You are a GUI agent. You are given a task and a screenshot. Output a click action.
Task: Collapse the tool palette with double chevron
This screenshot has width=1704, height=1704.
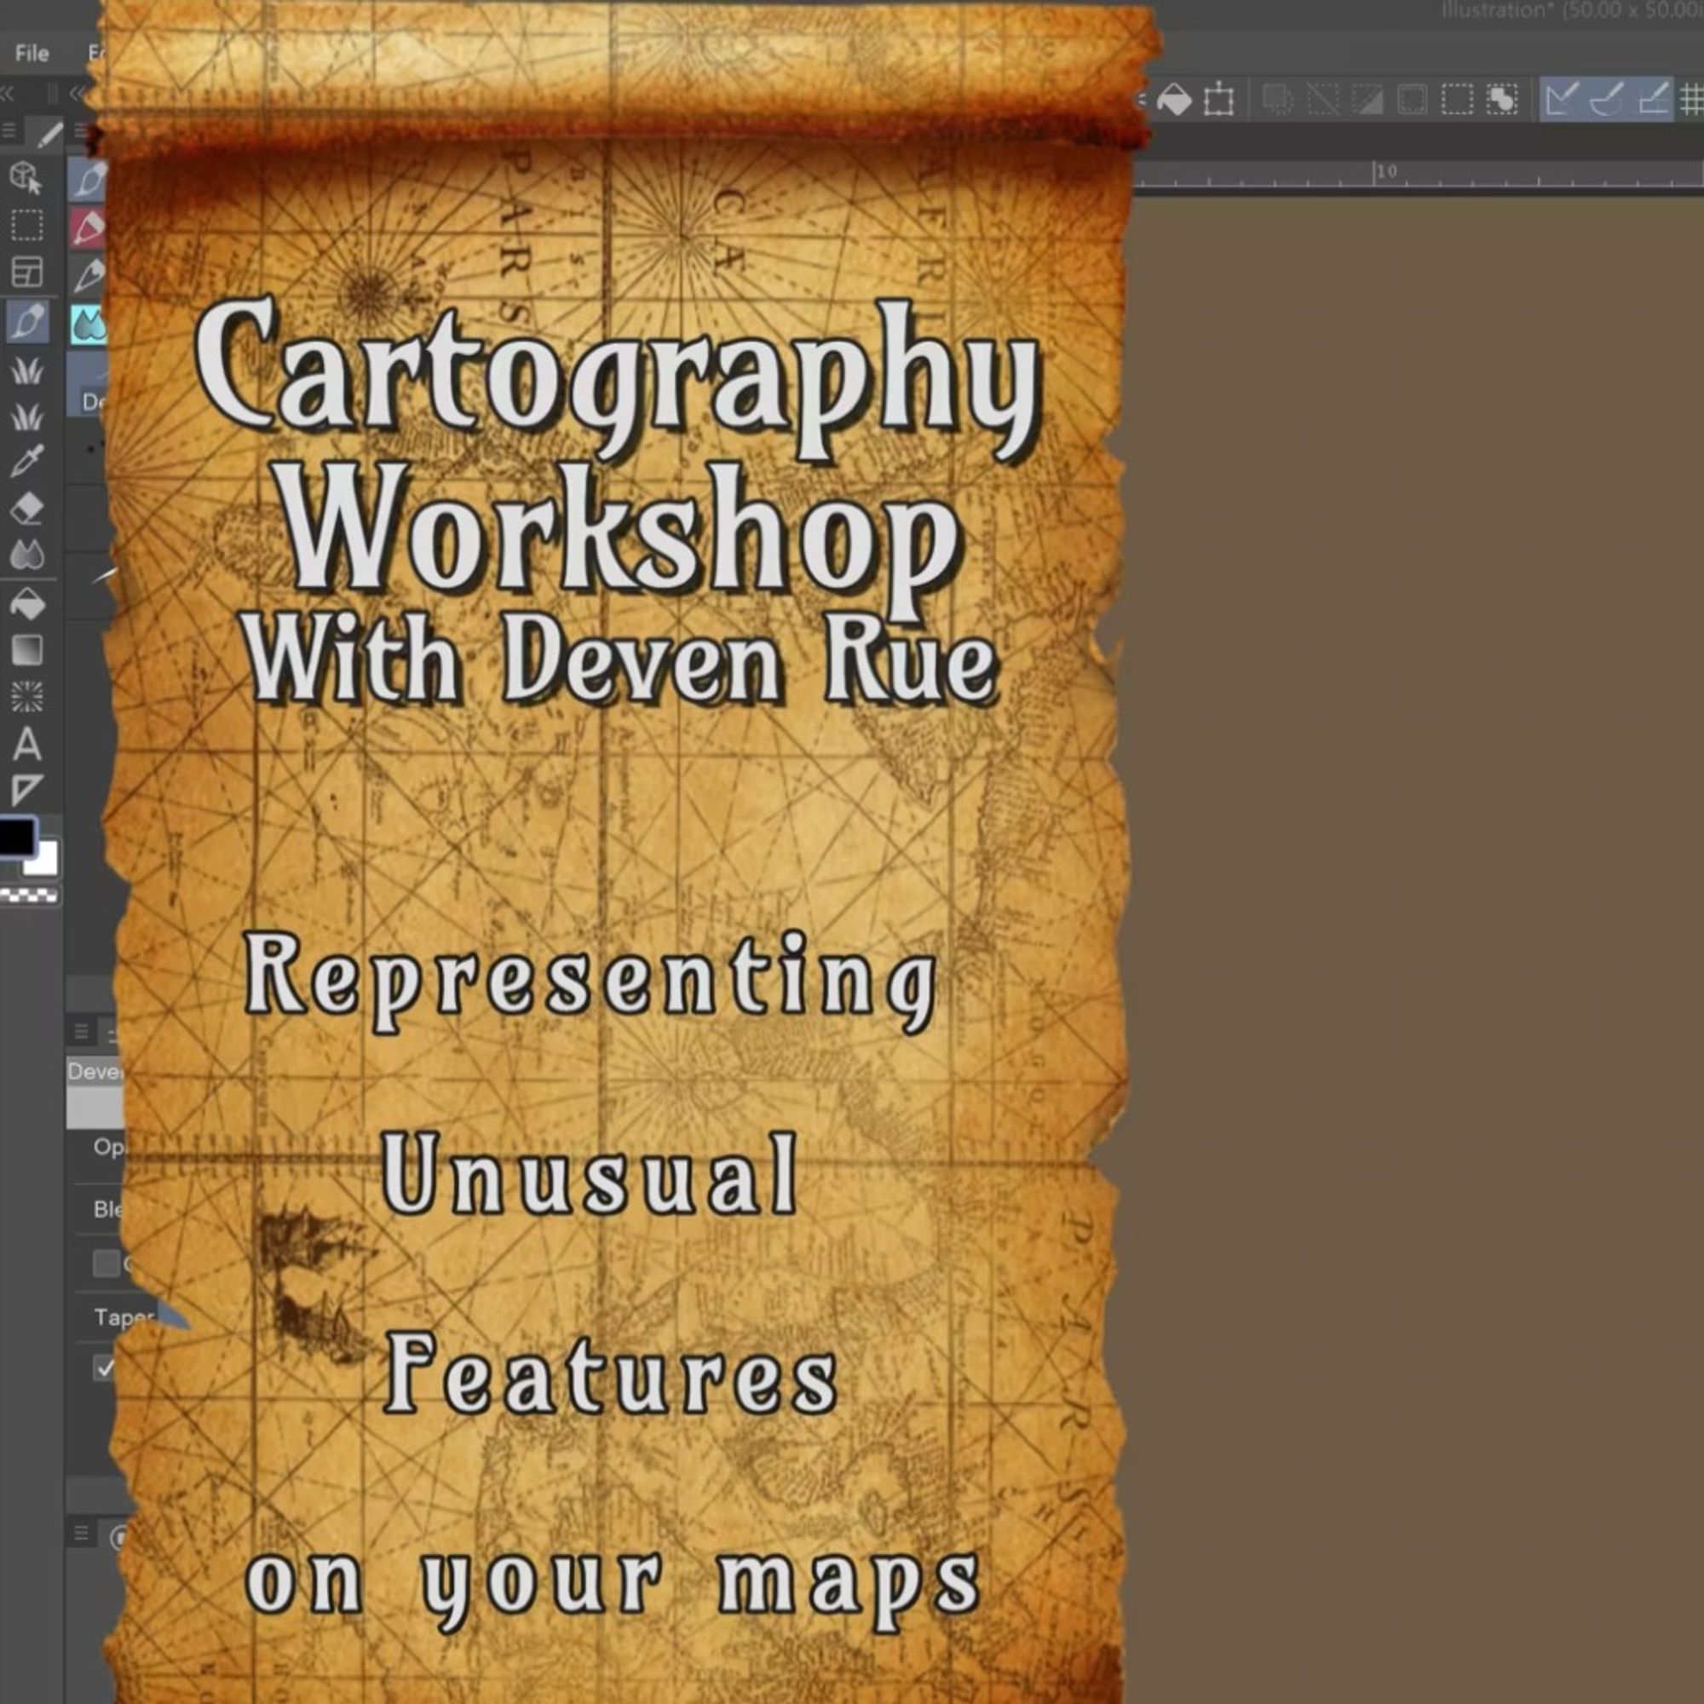(6, 92)
